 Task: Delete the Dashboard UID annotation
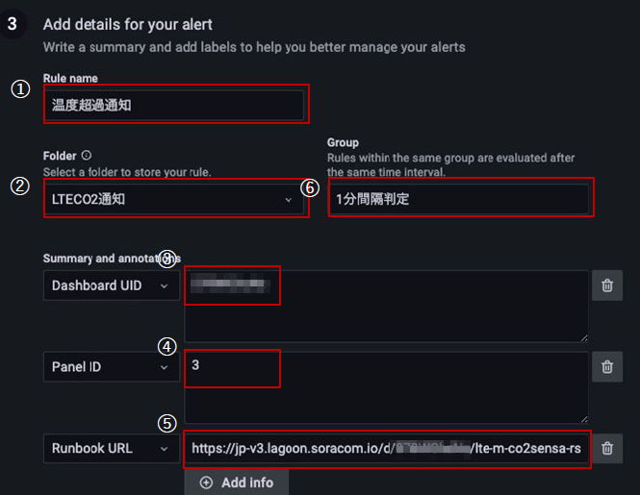(x=607, y=285)
